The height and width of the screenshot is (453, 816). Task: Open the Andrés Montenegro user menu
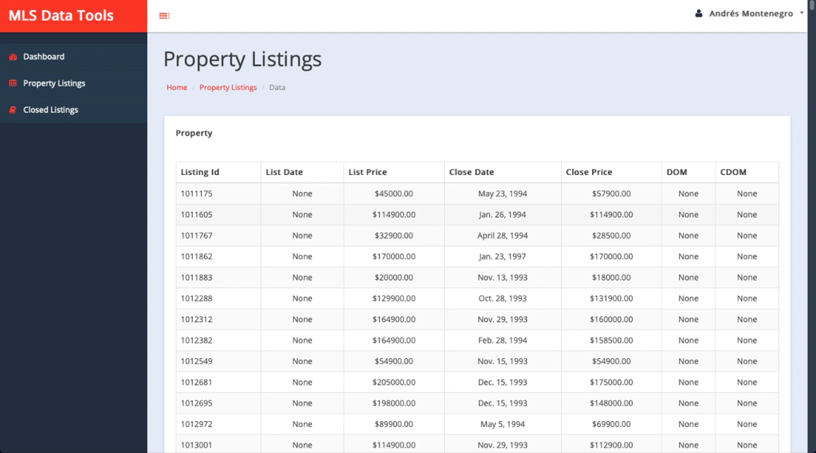coord(751,14)
